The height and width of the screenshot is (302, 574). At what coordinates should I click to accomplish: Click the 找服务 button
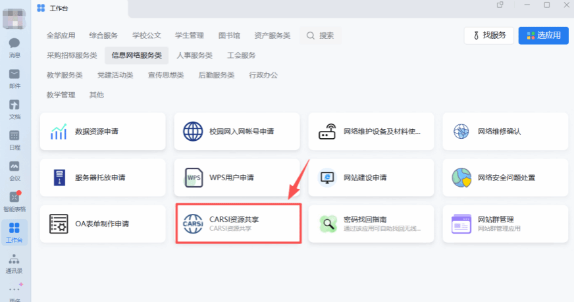(x=488, y=36)
